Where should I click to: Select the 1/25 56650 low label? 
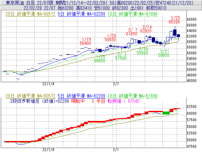(x=100, y=59)
